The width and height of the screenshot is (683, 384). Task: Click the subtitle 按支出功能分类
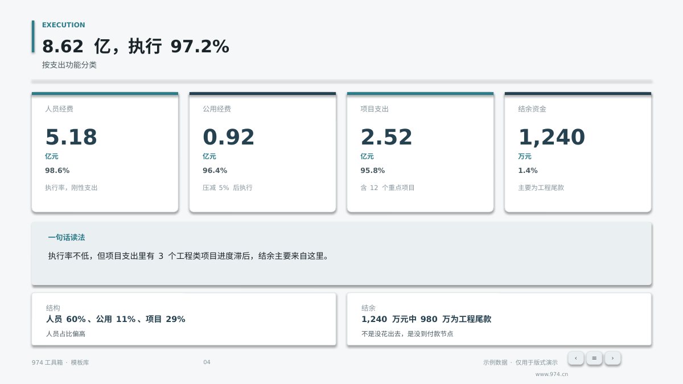coord(69,65)
